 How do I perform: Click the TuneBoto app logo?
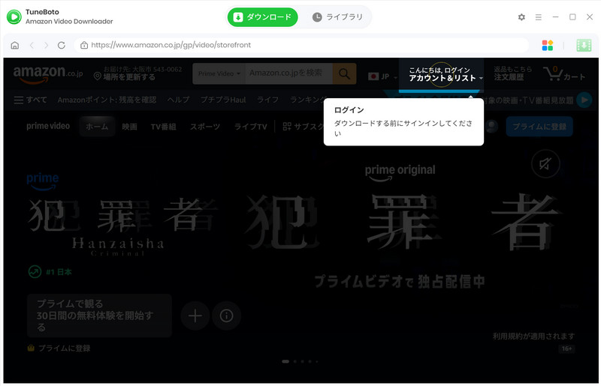[14, 16]
